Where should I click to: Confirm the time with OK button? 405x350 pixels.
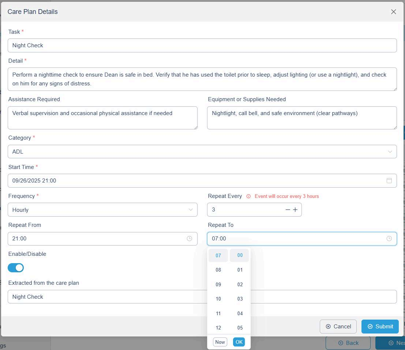(239, 342)
